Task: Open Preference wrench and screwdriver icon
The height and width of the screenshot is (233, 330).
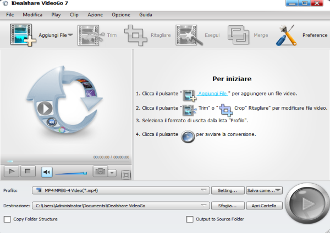Action: (x=286, y=35)
